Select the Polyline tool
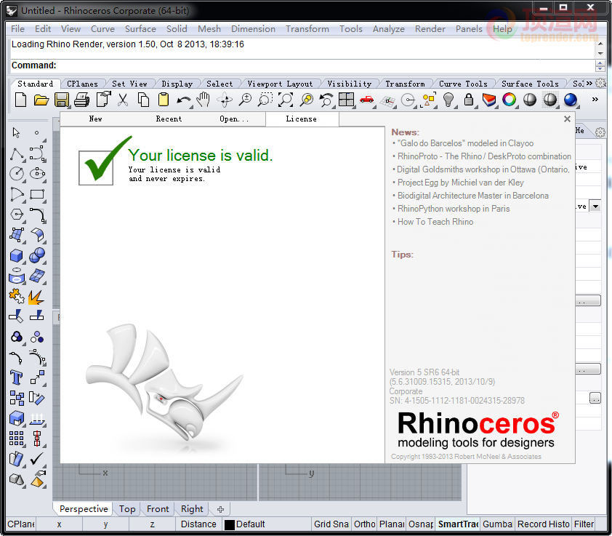612x536 pixels. pos(17,154)
